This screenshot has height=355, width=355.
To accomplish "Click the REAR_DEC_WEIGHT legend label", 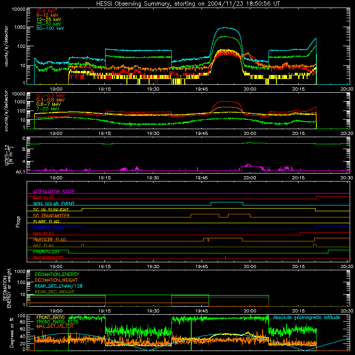I will [55, 292].
